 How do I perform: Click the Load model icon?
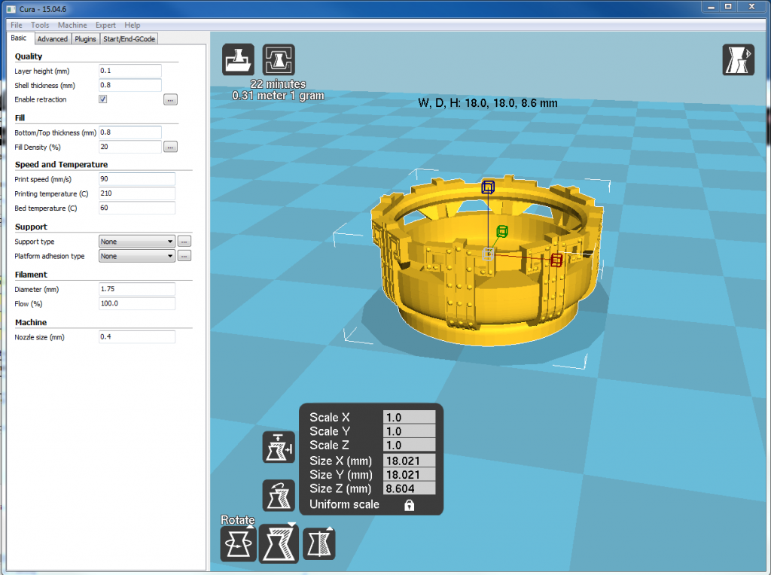pyautogui.click(x=239, y=60)
